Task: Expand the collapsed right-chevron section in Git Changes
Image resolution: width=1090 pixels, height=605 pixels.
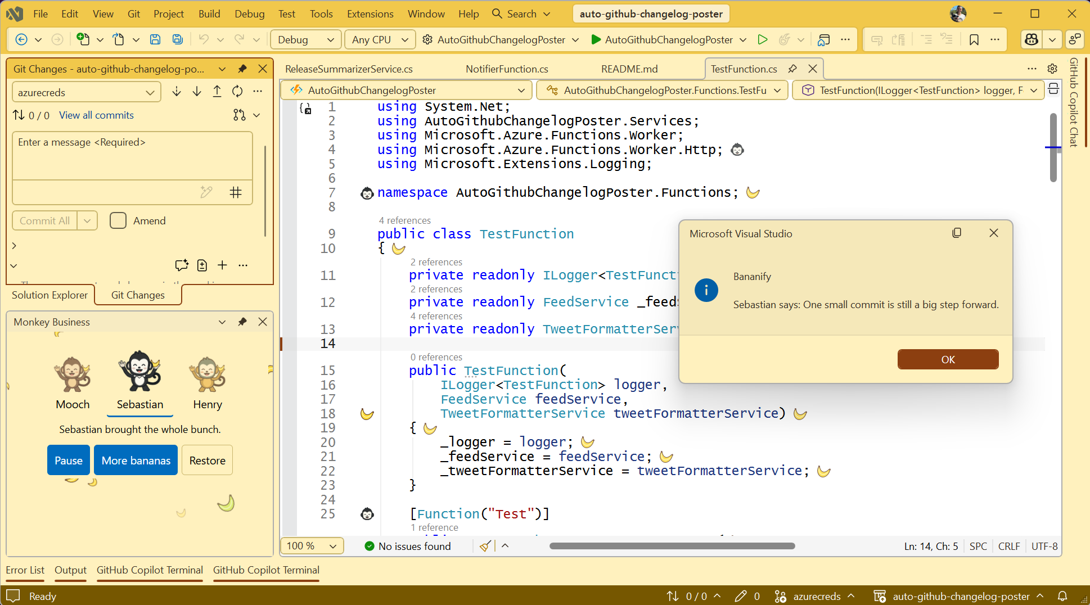Action: coord(14,246)
